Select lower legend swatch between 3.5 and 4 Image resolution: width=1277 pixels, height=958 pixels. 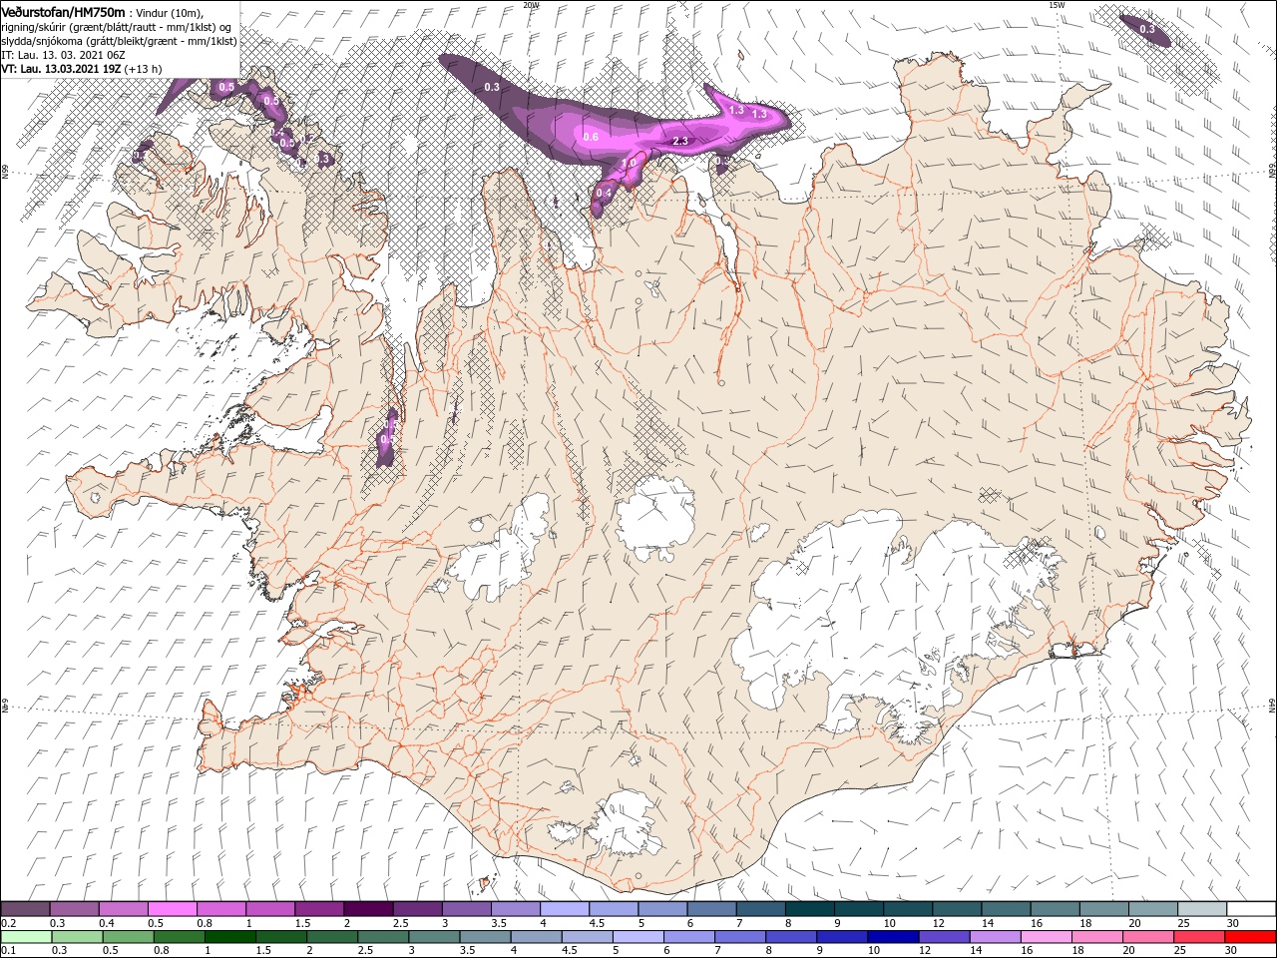pos(484,938)
